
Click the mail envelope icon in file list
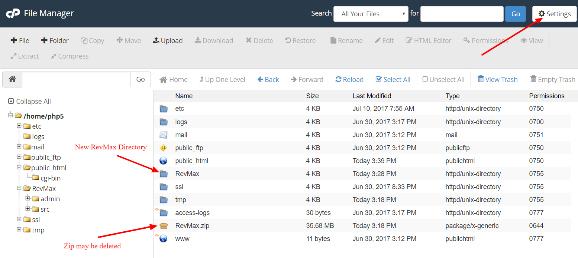164,135
